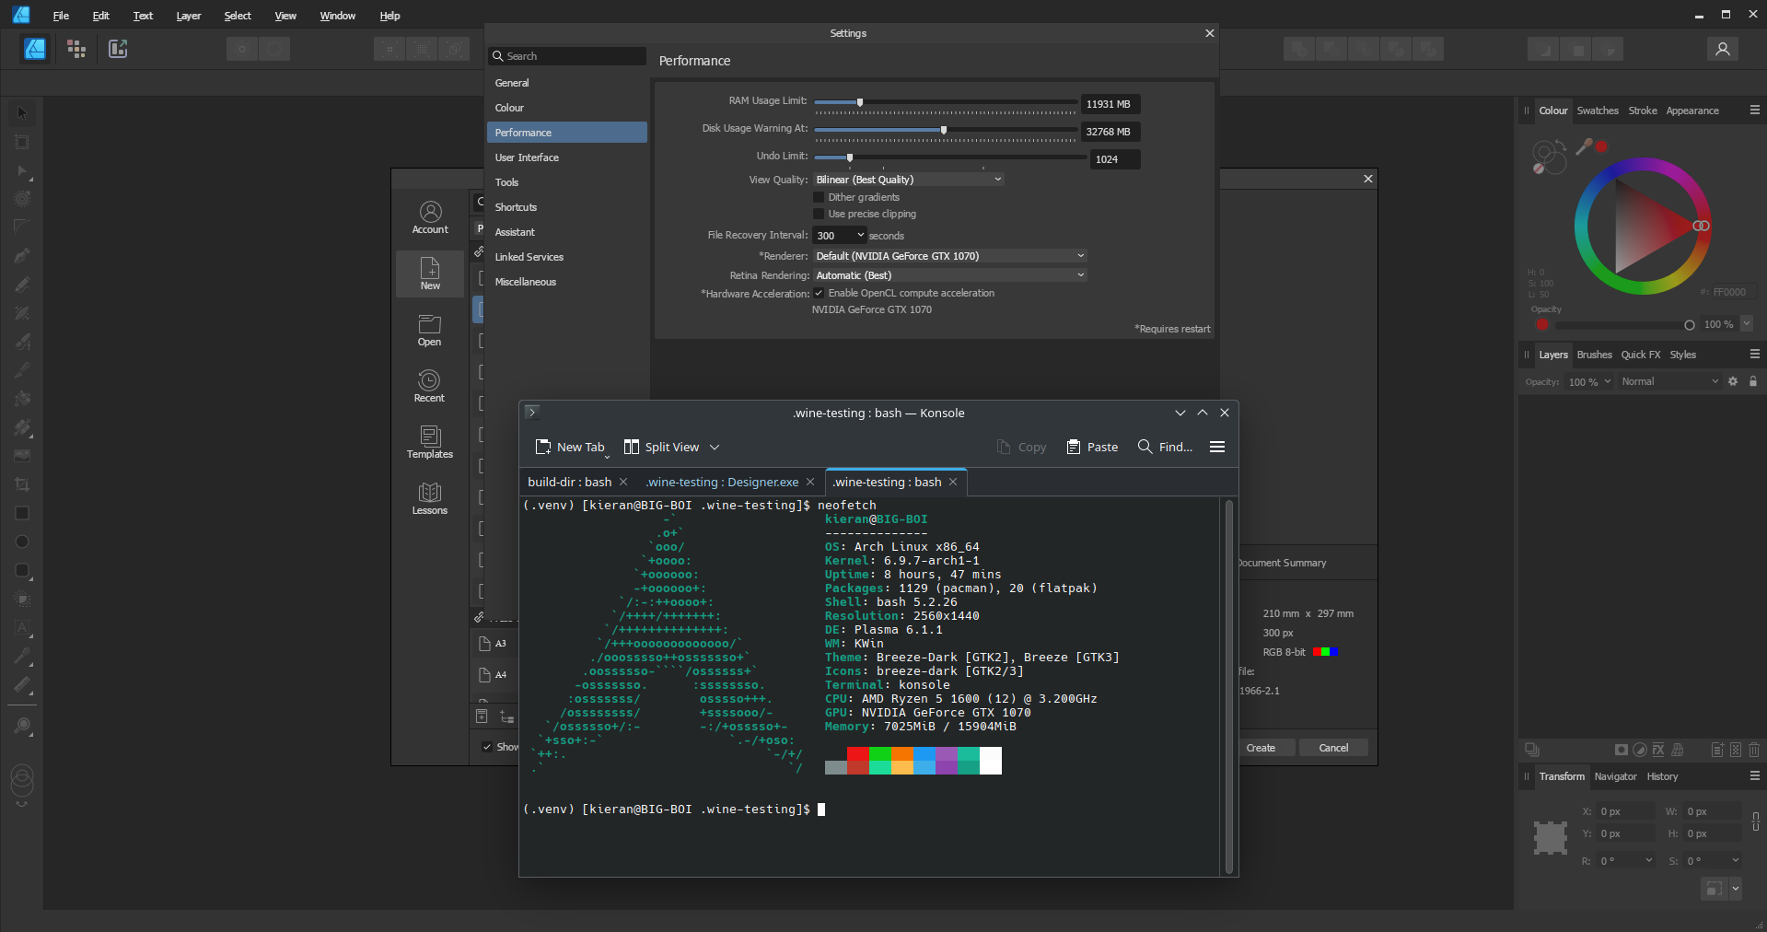Click the account profile icon in top-right toolbar
1767x932 pixels.
(x=1722, y=49)
